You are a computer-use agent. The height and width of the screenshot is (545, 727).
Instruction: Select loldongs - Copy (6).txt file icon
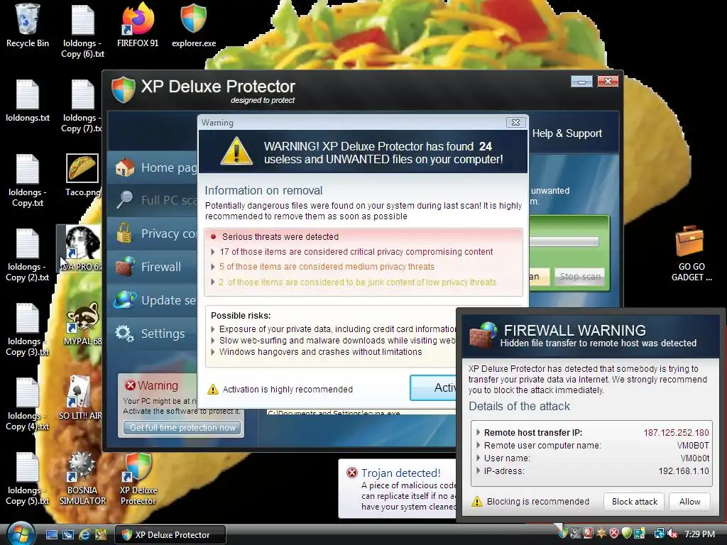tap(83, 31)
